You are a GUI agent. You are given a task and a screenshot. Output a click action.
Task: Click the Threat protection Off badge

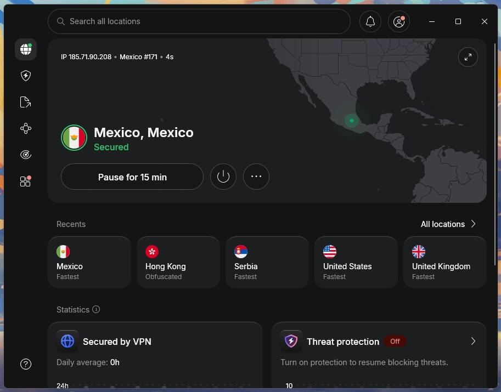[395, 341]
